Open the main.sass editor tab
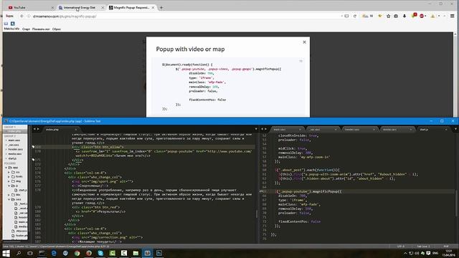This screenshot has height=258, width=459. click(x=287, y=129)
